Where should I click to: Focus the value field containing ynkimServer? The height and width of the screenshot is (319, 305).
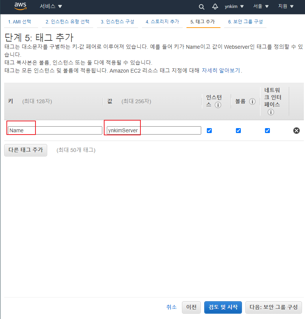pos(154,130)
